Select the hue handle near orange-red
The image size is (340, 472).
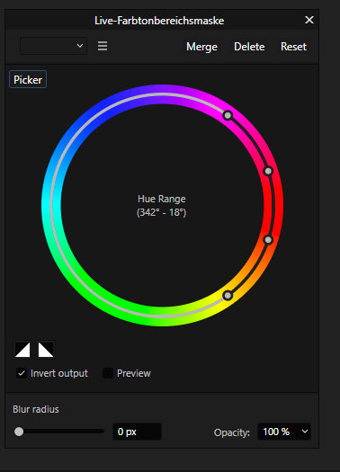click(x=268, y=240)
